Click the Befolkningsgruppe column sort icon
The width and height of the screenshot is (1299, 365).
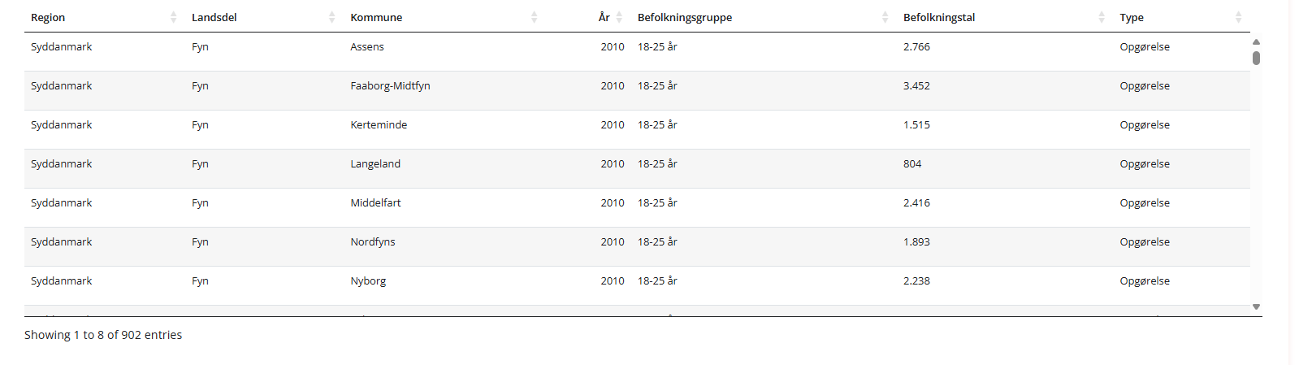[885, 17]
